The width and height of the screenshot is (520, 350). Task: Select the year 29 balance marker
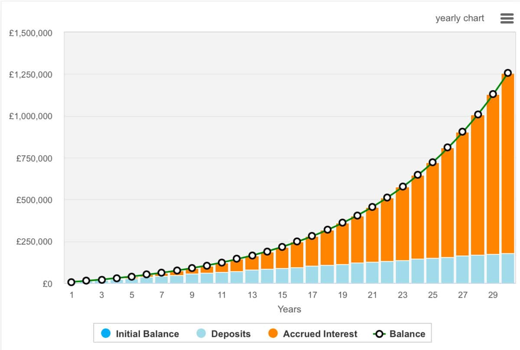[x=493, y=94]
